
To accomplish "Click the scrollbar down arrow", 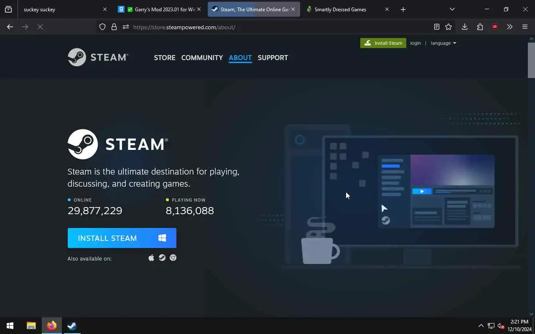I will (531, 314).
